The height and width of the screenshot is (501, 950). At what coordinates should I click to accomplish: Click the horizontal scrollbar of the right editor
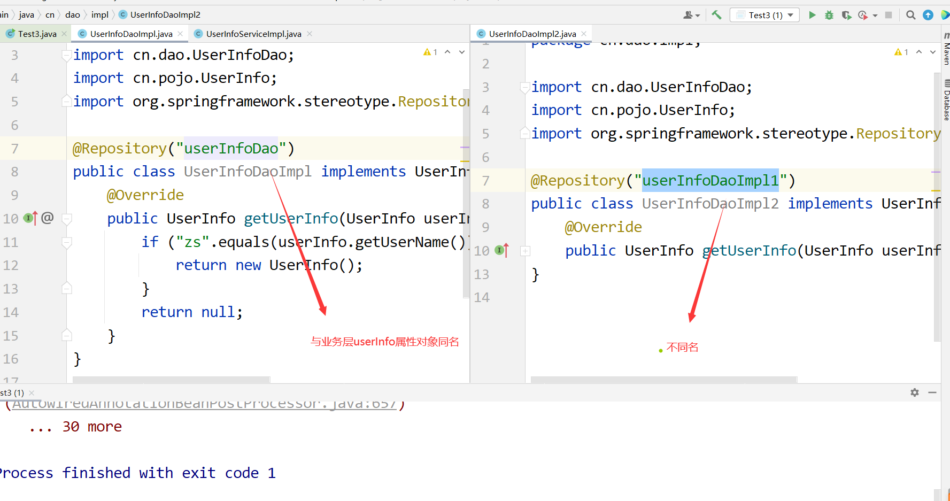(x=664, y=380)
